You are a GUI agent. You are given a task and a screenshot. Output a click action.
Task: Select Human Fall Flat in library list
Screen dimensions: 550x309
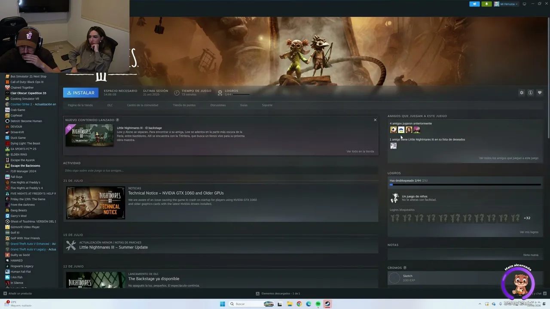tap(21, 272)
